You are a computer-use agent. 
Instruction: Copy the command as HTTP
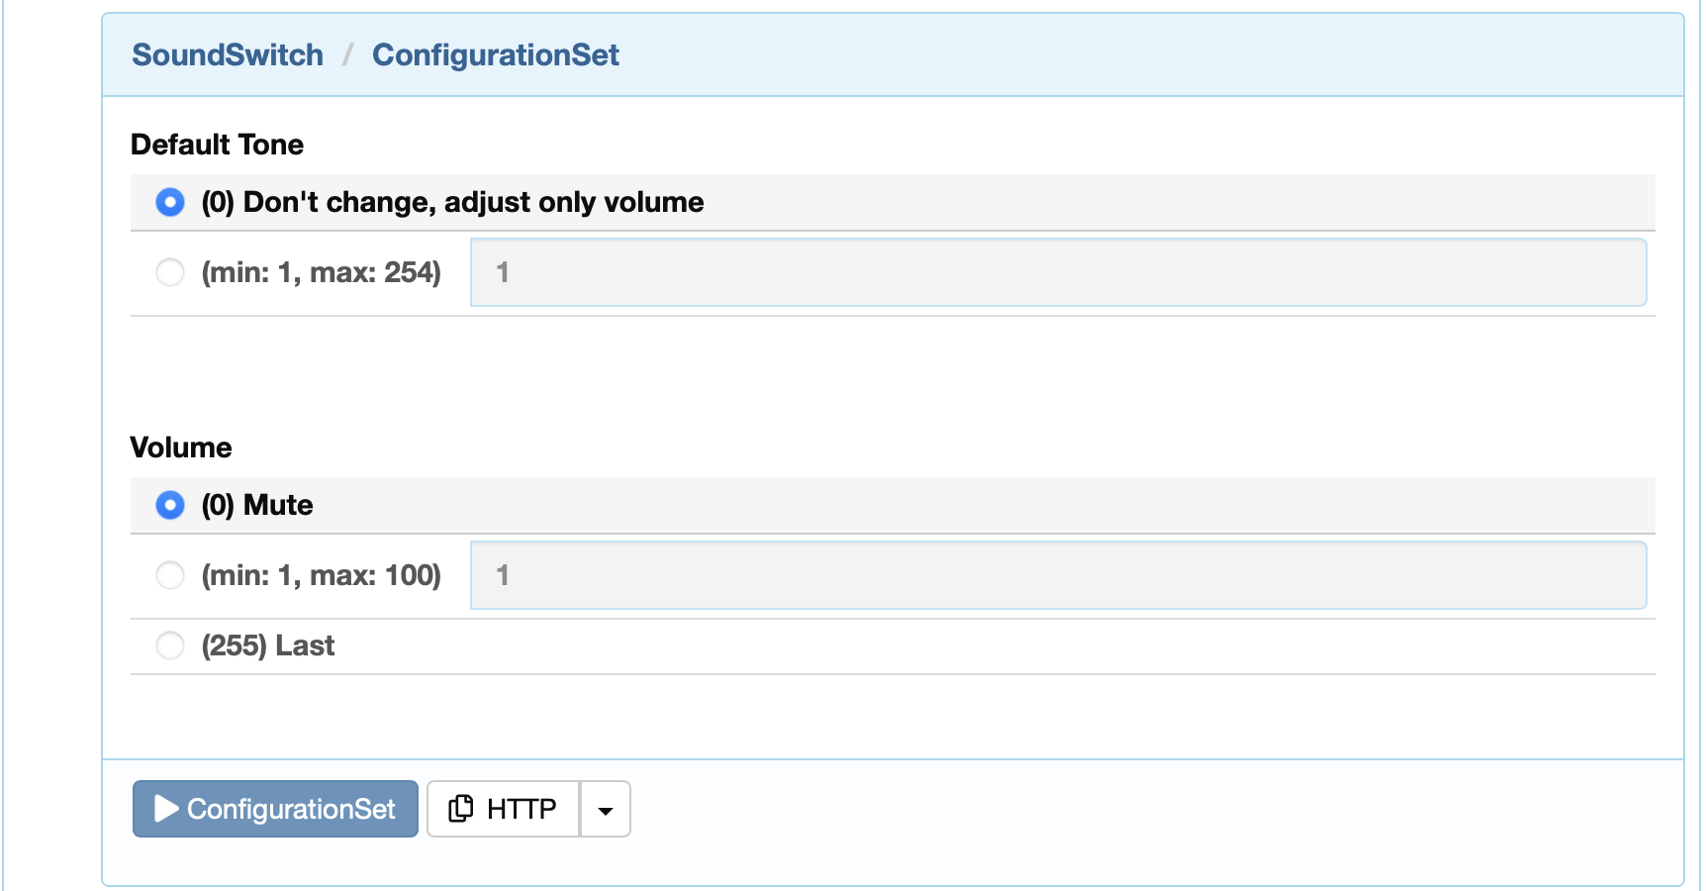503,809
